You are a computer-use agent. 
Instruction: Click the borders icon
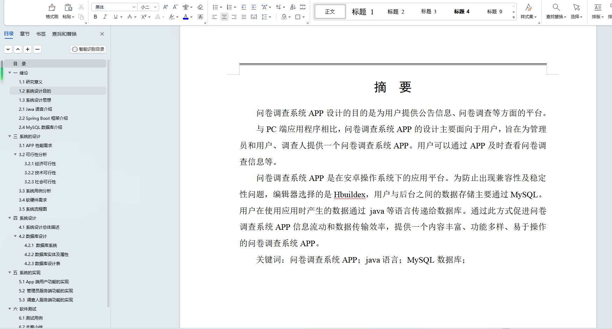pos(298,17)
